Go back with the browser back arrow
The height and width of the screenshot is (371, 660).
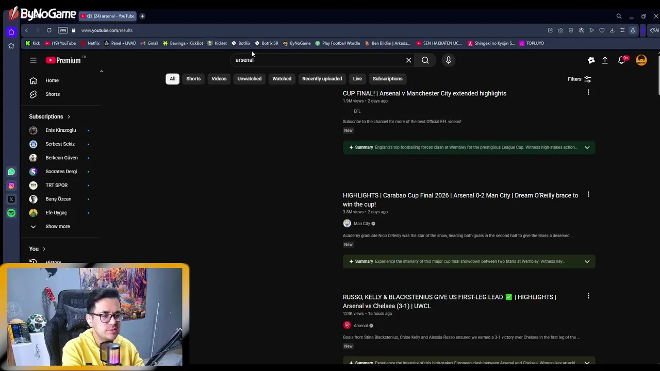[x=26, y=30]
